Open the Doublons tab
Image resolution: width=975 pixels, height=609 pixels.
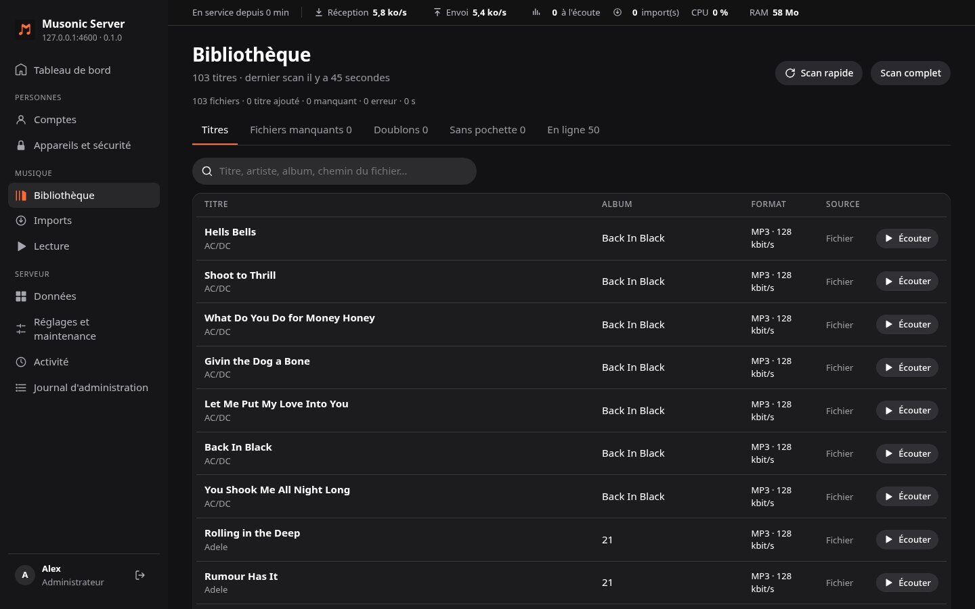click(401, 130)
